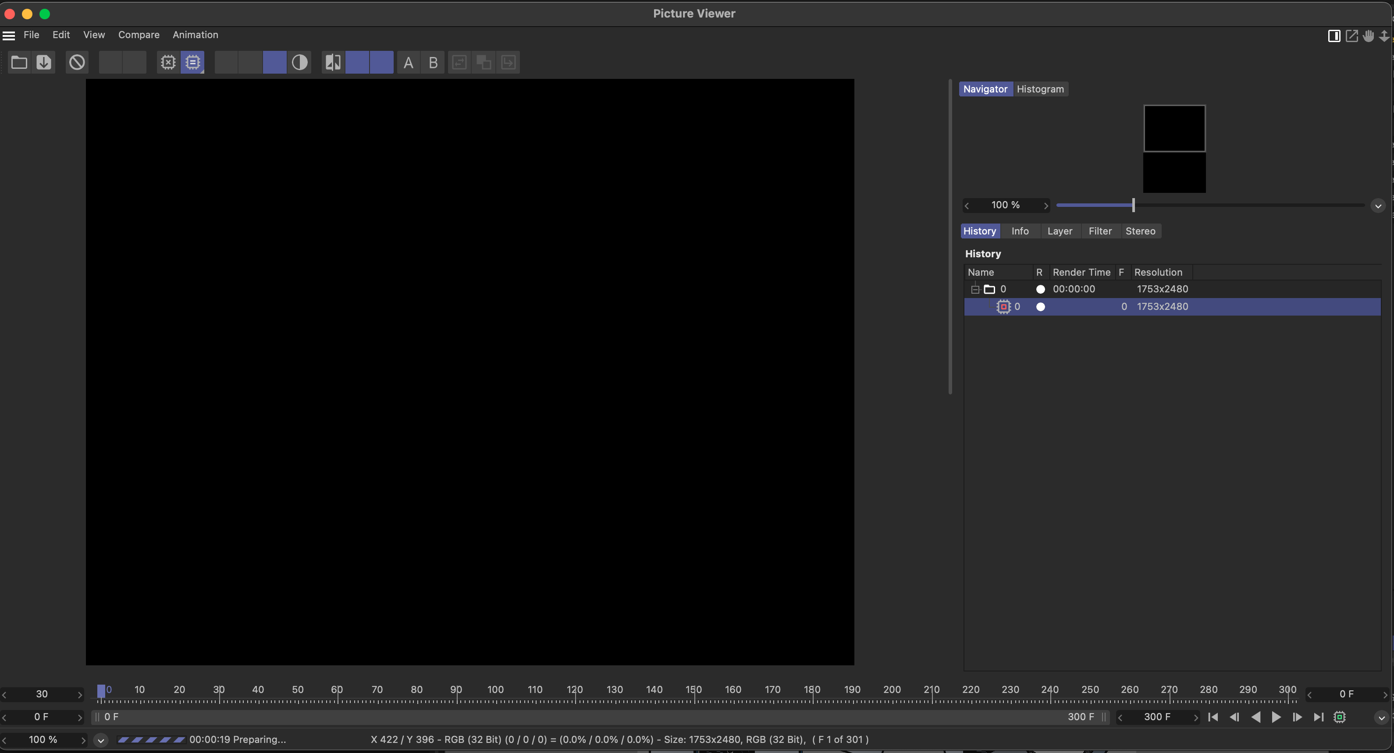Jump to the last frame
This screenshot has height=753, width=1394.
[x=1318, y=717]
